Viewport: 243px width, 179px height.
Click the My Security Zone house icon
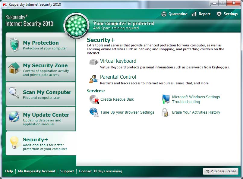click(x=14, y=68)
